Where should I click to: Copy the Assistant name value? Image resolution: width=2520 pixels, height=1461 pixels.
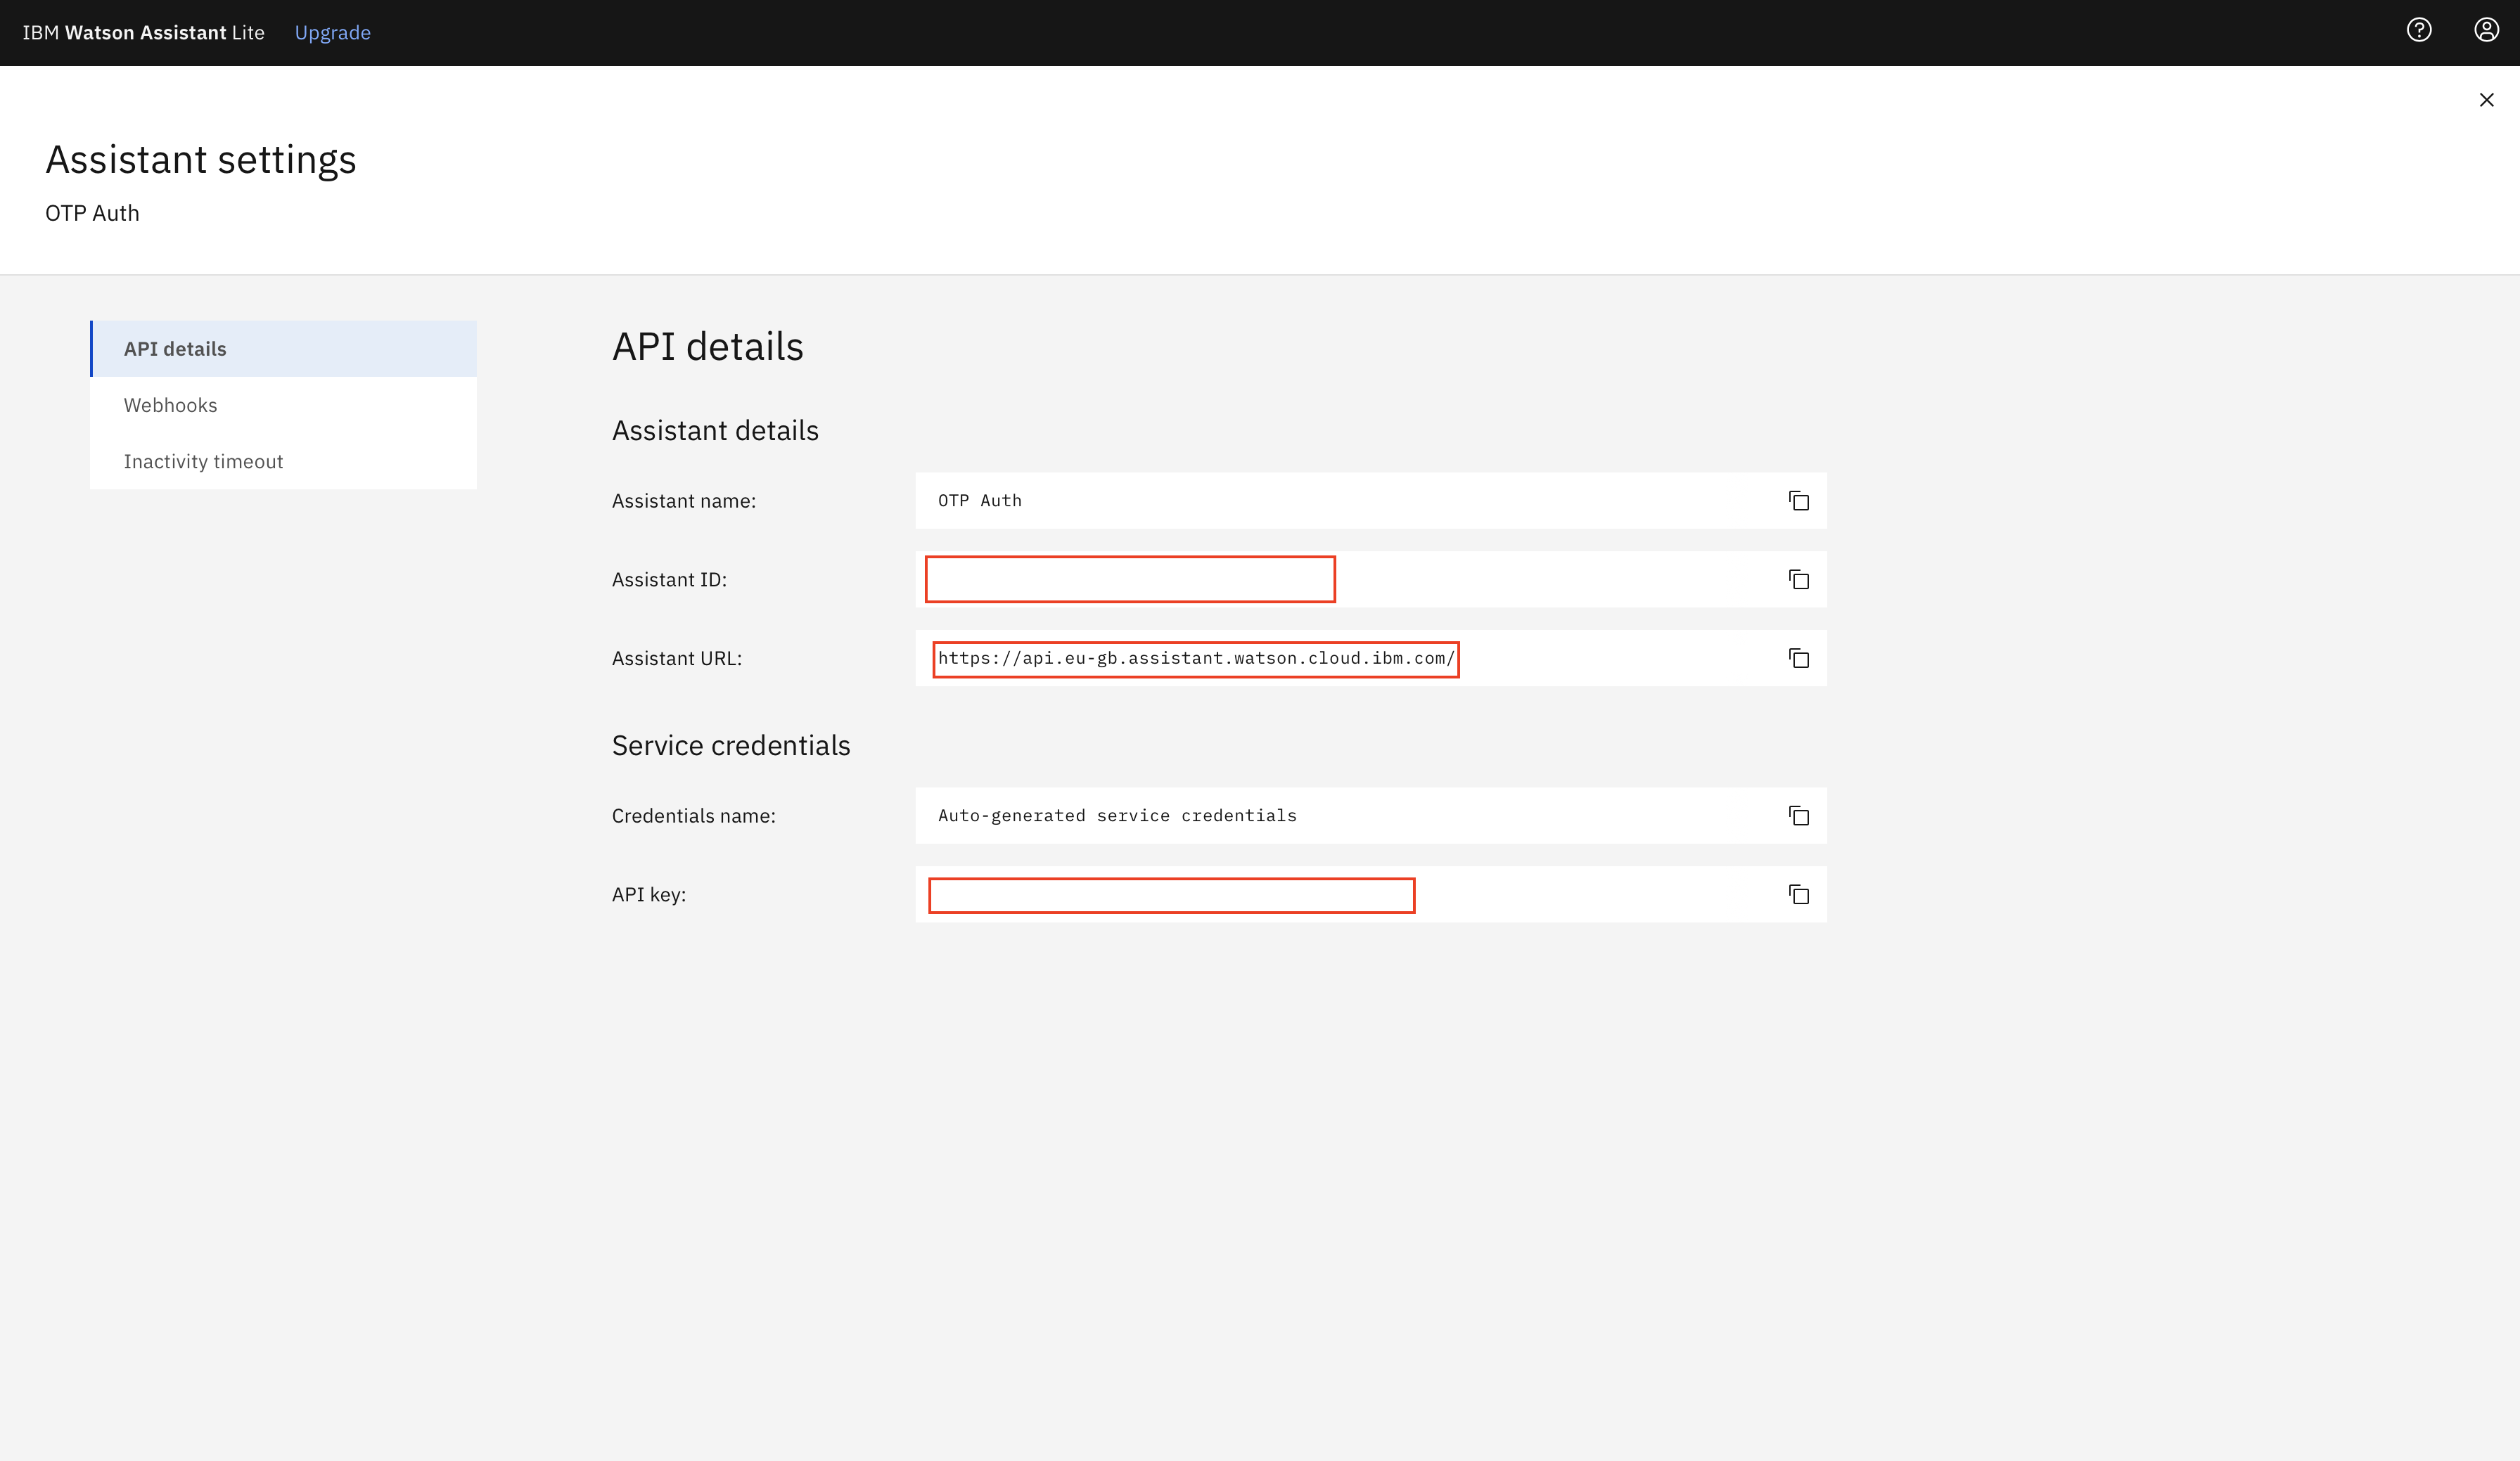point(1798,501)
